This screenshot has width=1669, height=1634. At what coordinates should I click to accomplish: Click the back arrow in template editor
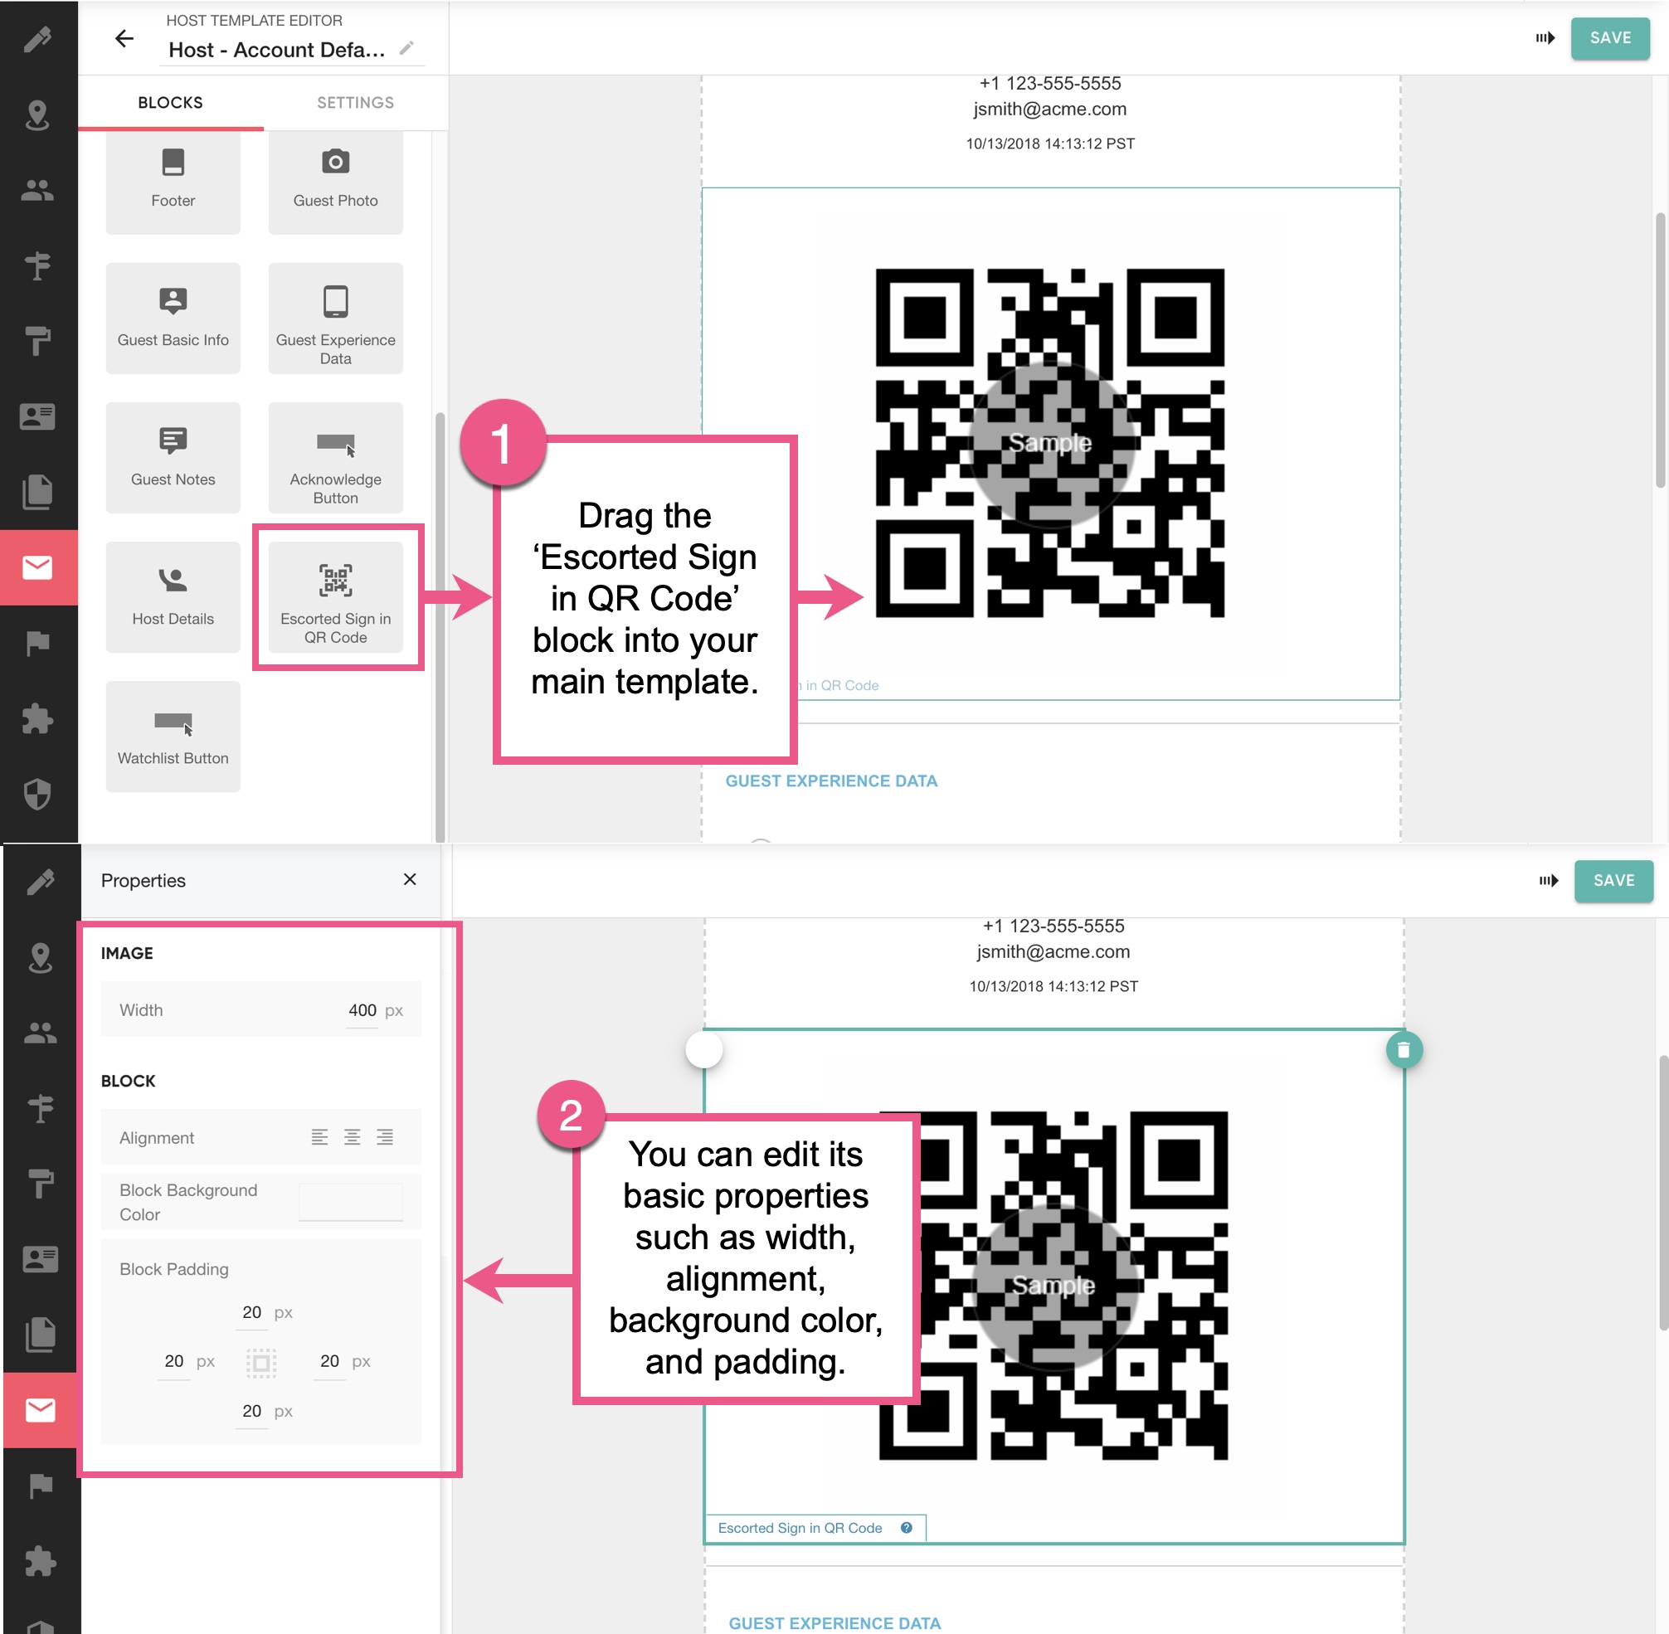pos(124,39)
